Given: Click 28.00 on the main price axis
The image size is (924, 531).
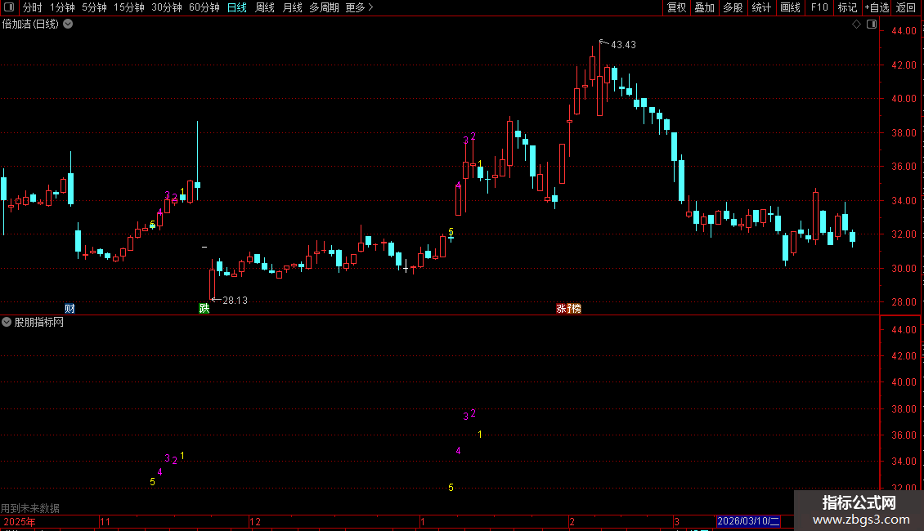Looking at the screenshot, I should (x=904, y=302).
